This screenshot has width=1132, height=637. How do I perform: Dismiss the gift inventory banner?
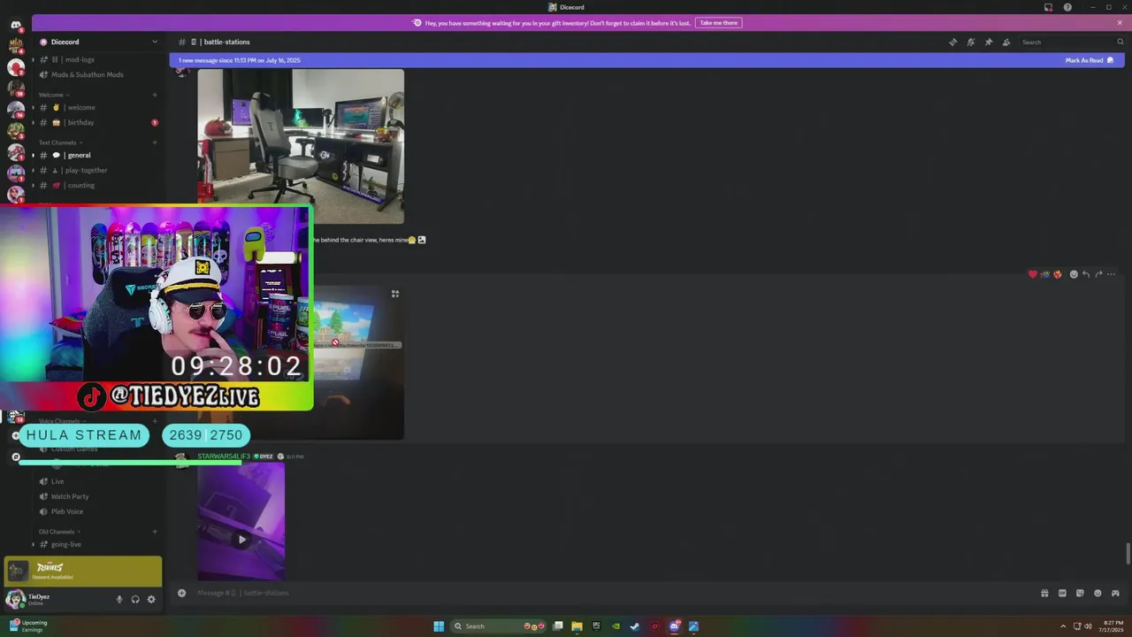(1120, 23)
